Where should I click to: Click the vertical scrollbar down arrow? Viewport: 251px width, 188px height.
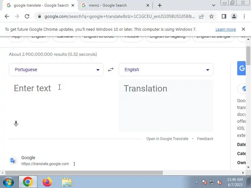tap(248, 167)
